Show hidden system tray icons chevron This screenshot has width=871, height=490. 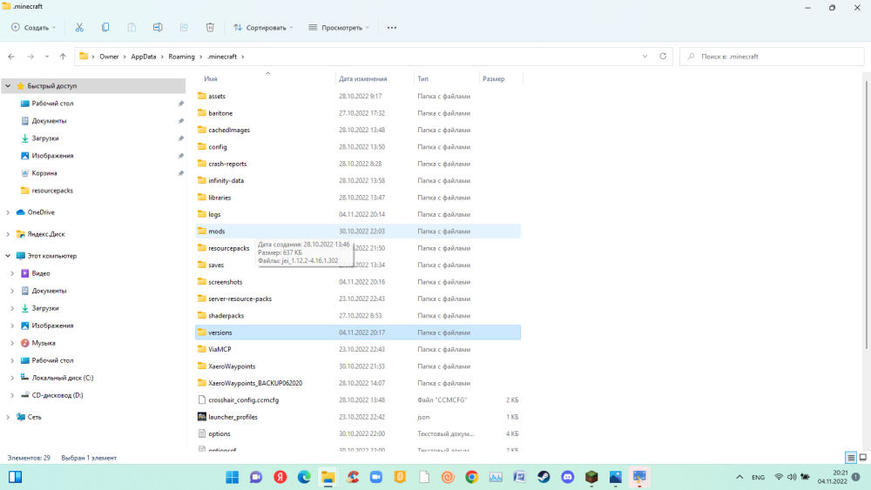pyautogui.click(x=739, y=477)
